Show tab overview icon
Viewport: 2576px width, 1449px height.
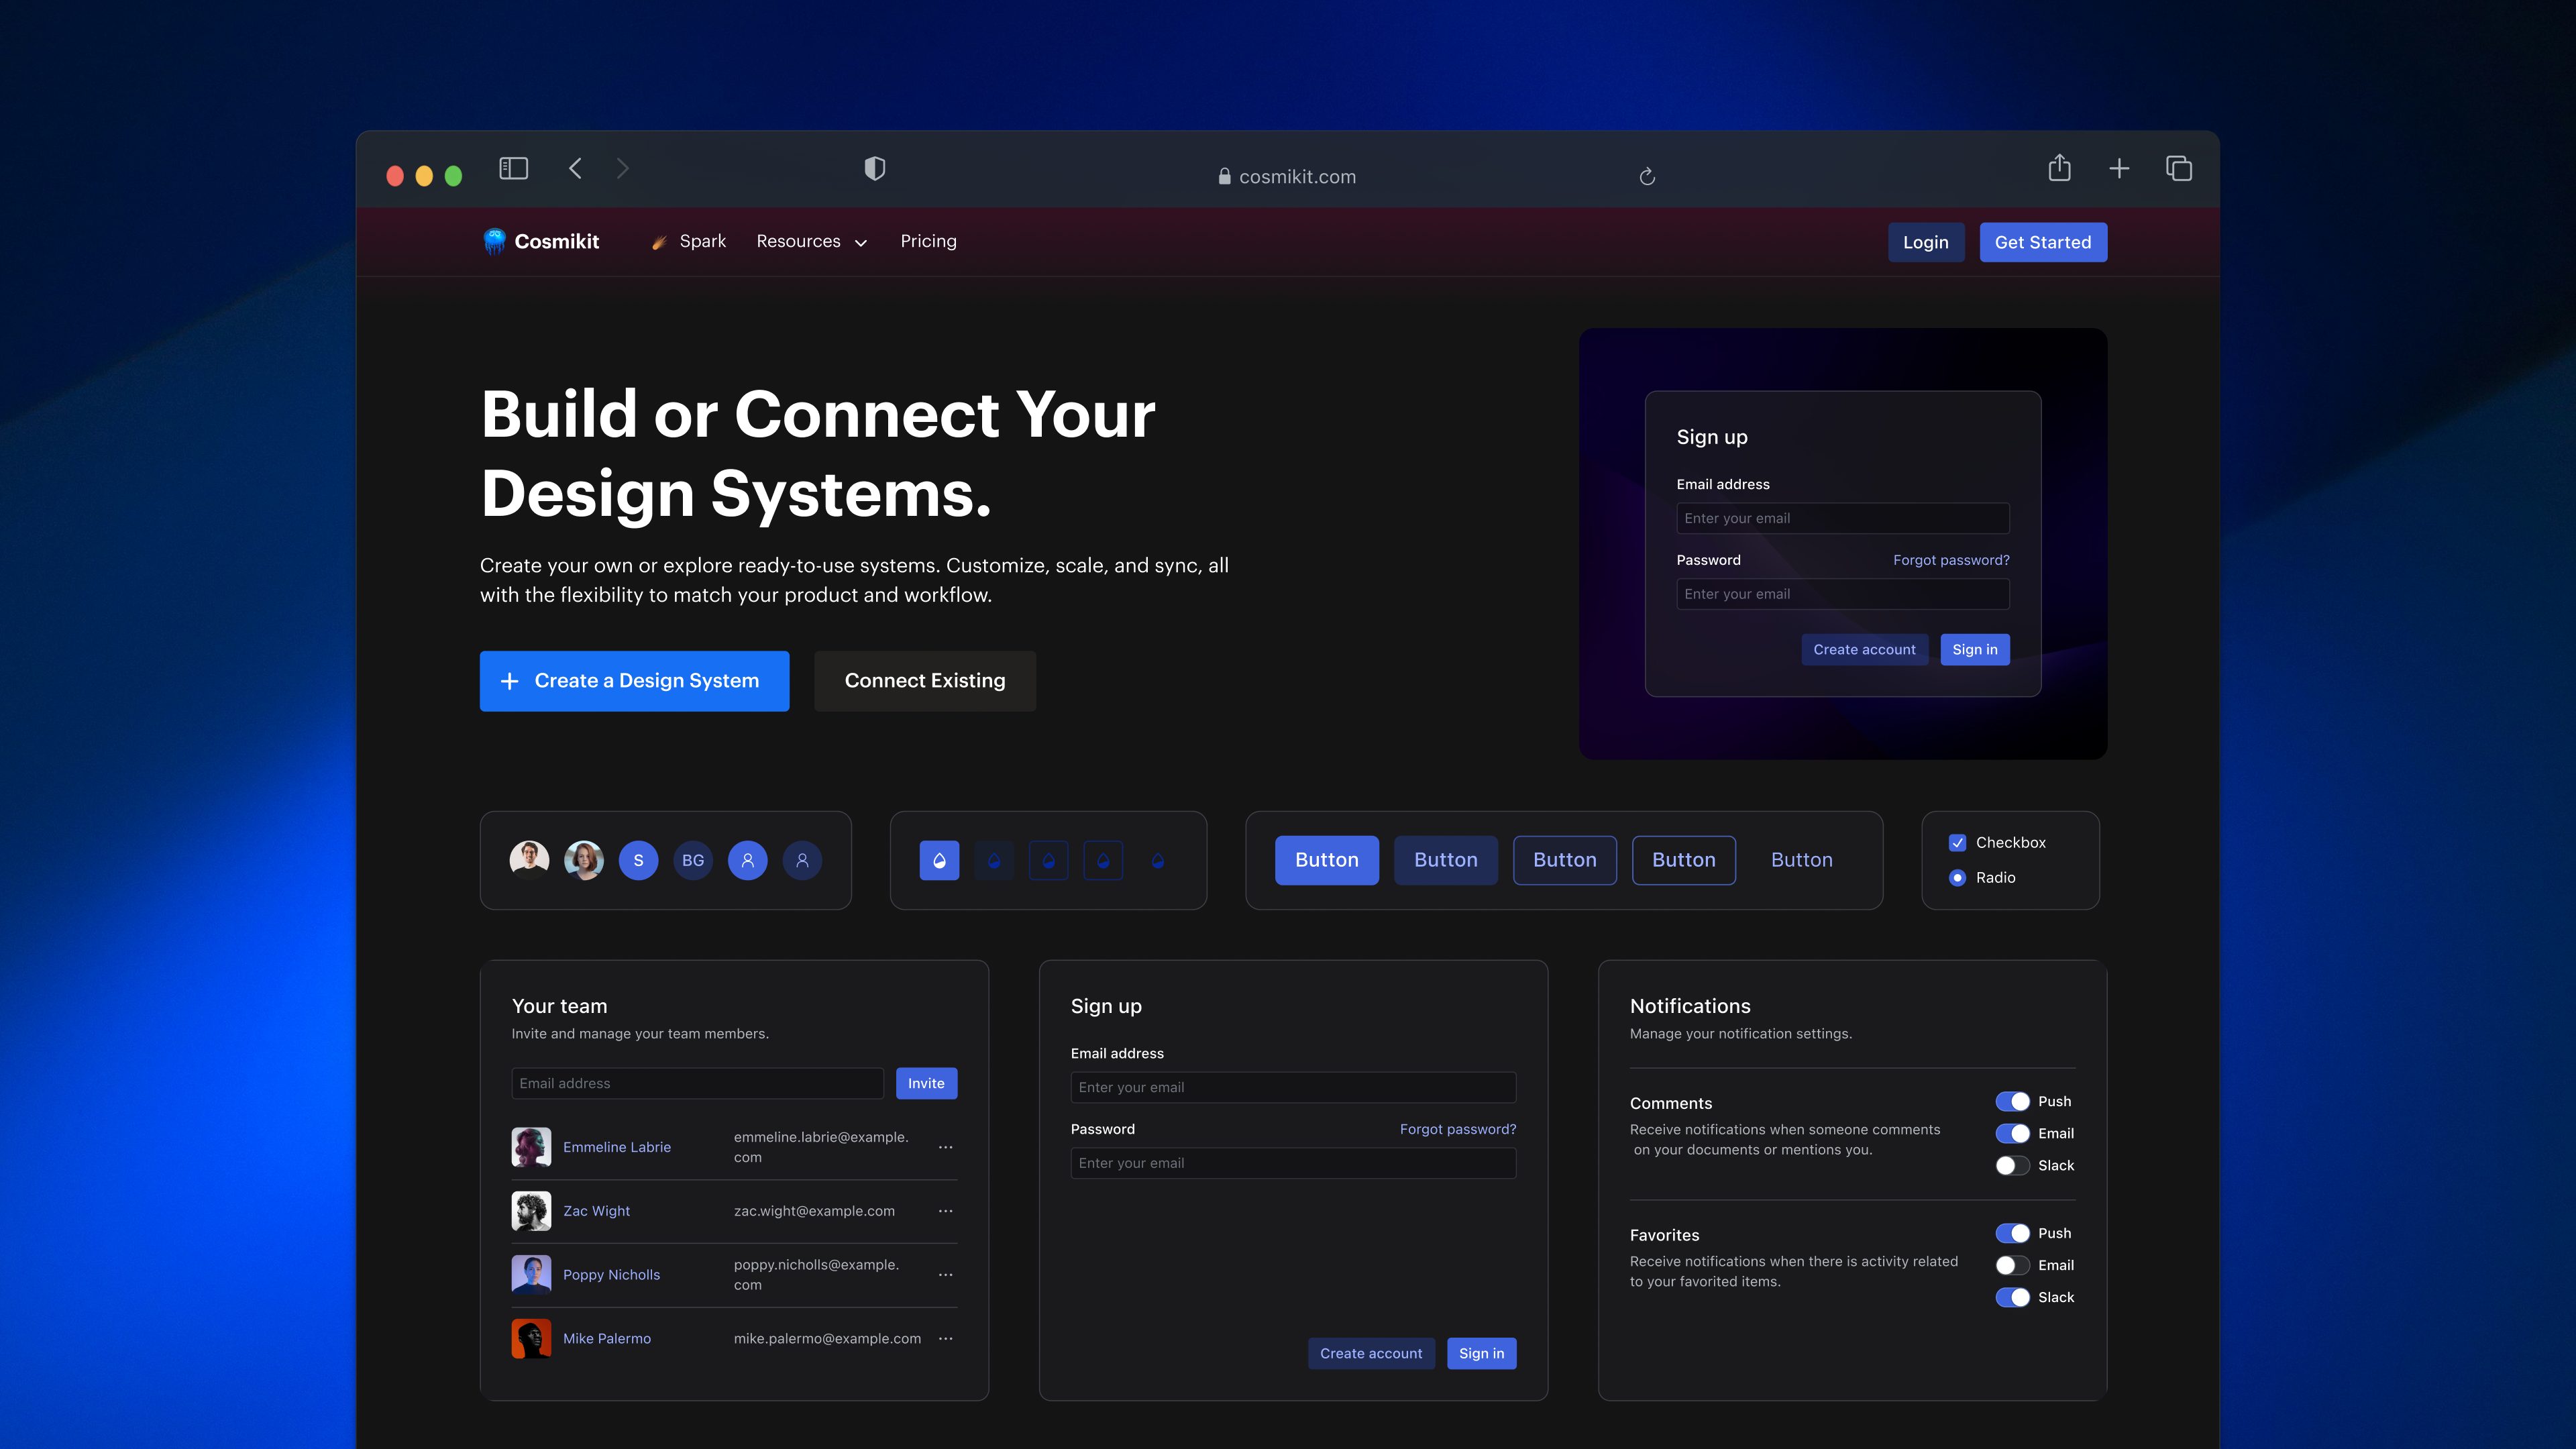coord(2178,168)
